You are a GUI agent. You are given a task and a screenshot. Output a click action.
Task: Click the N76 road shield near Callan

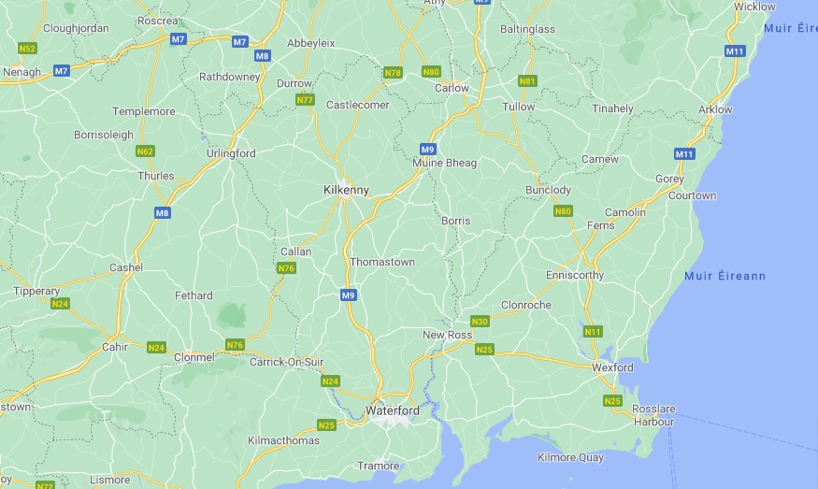286,268
